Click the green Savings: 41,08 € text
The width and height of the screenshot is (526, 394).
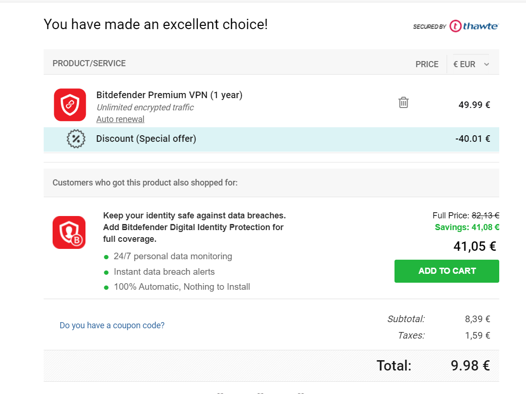tap(467, 227)
